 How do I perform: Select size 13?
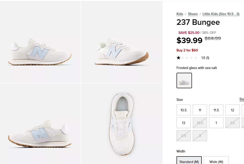click(183, 123)
